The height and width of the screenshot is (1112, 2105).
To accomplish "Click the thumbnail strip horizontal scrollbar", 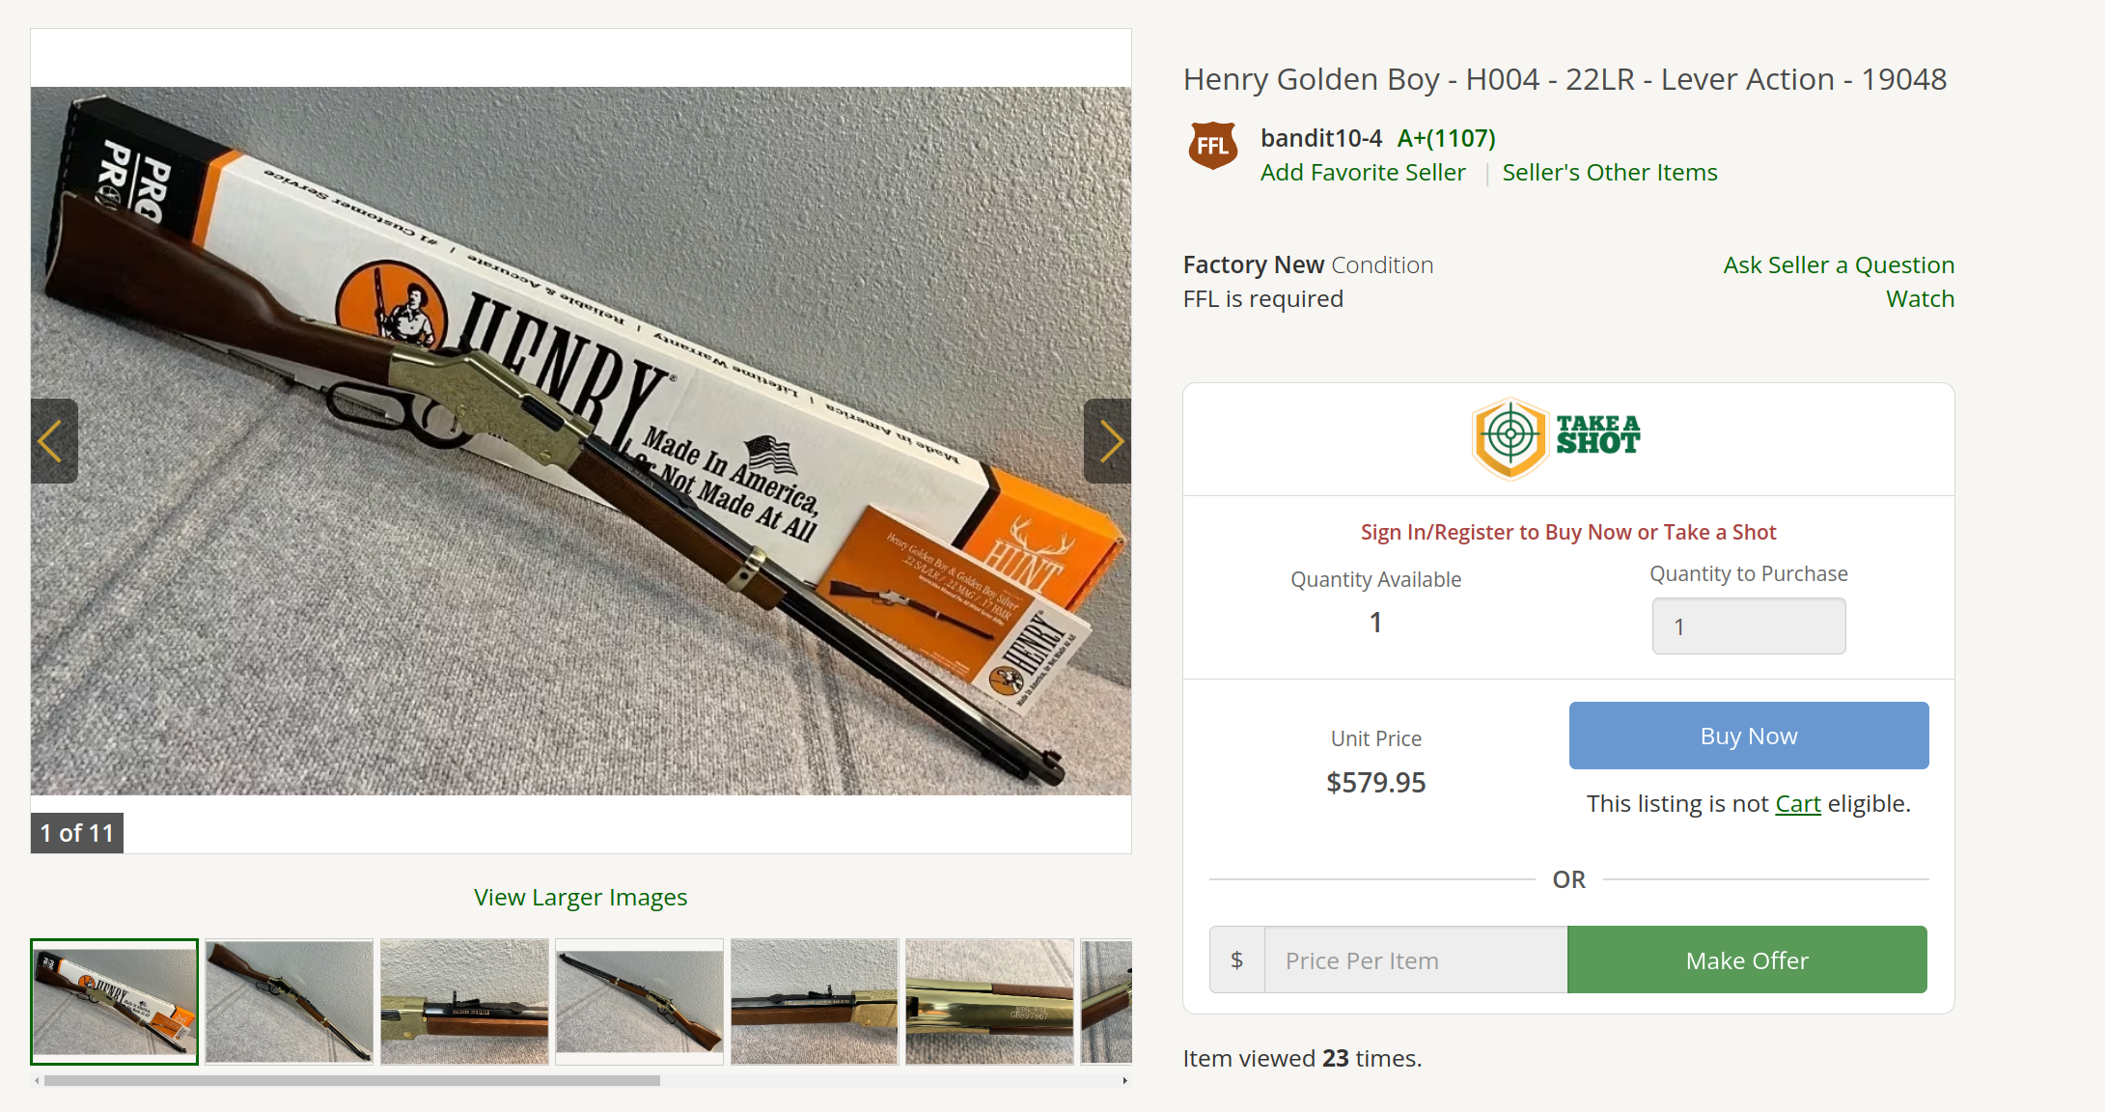I will pos(352,1081).
